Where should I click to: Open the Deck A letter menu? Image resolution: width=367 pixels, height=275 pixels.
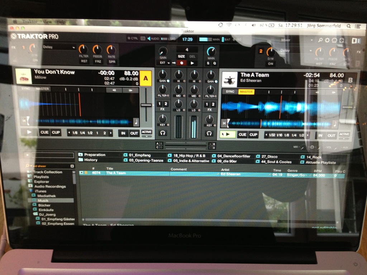[146, 78]
